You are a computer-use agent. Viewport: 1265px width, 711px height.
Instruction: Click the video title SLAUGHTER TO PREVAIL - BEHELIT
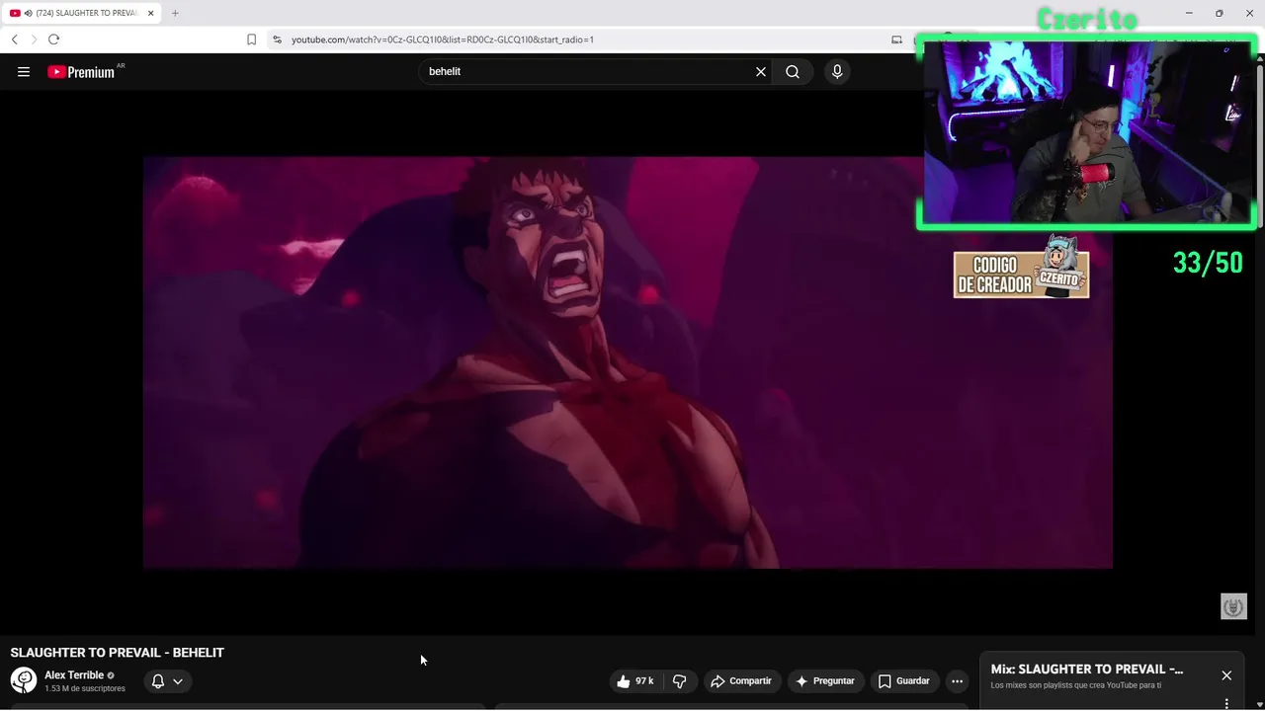(118, 653)
